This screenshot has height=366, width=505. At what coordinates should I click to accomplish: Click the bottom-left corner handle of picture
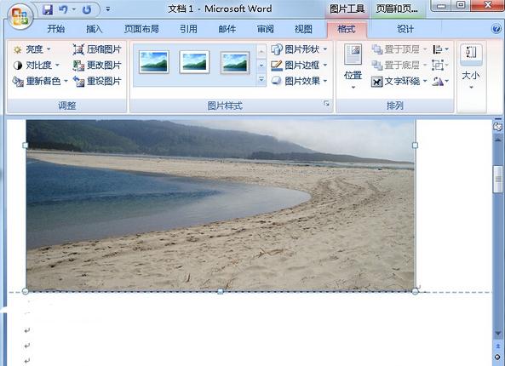click(x=25, y=291)
